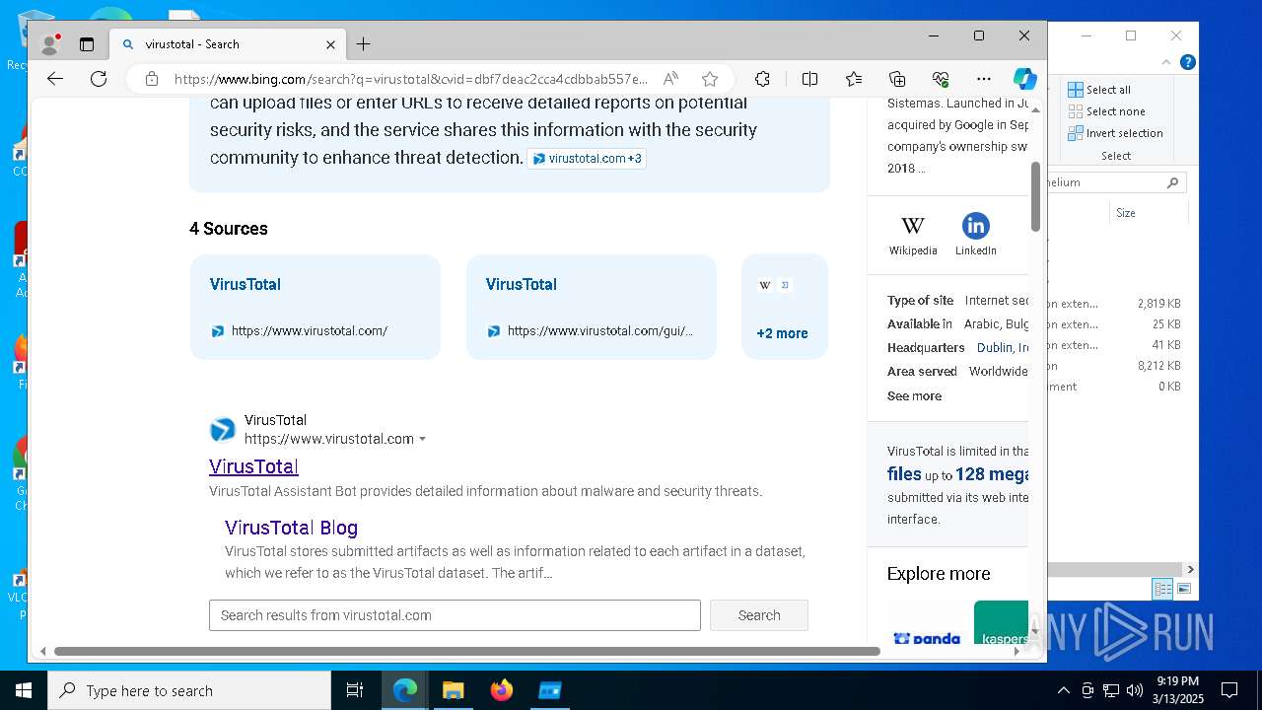Open Collections icon in Edge toolbar
Screen dimensions: 1262x710
(897, 79)
